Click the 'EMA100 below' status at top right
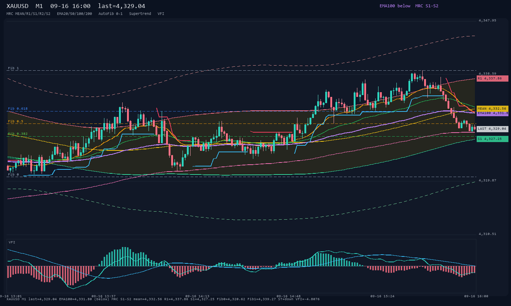Screen dimensions: 511x306 click(x=395, y=6)
